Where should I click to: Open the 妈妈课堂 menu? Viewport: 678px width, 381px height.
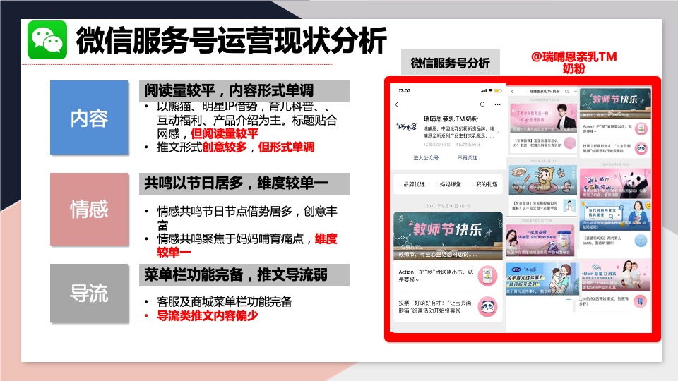click(450, 184)
